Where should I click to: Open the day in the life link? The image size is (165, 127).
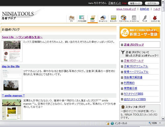11,66
